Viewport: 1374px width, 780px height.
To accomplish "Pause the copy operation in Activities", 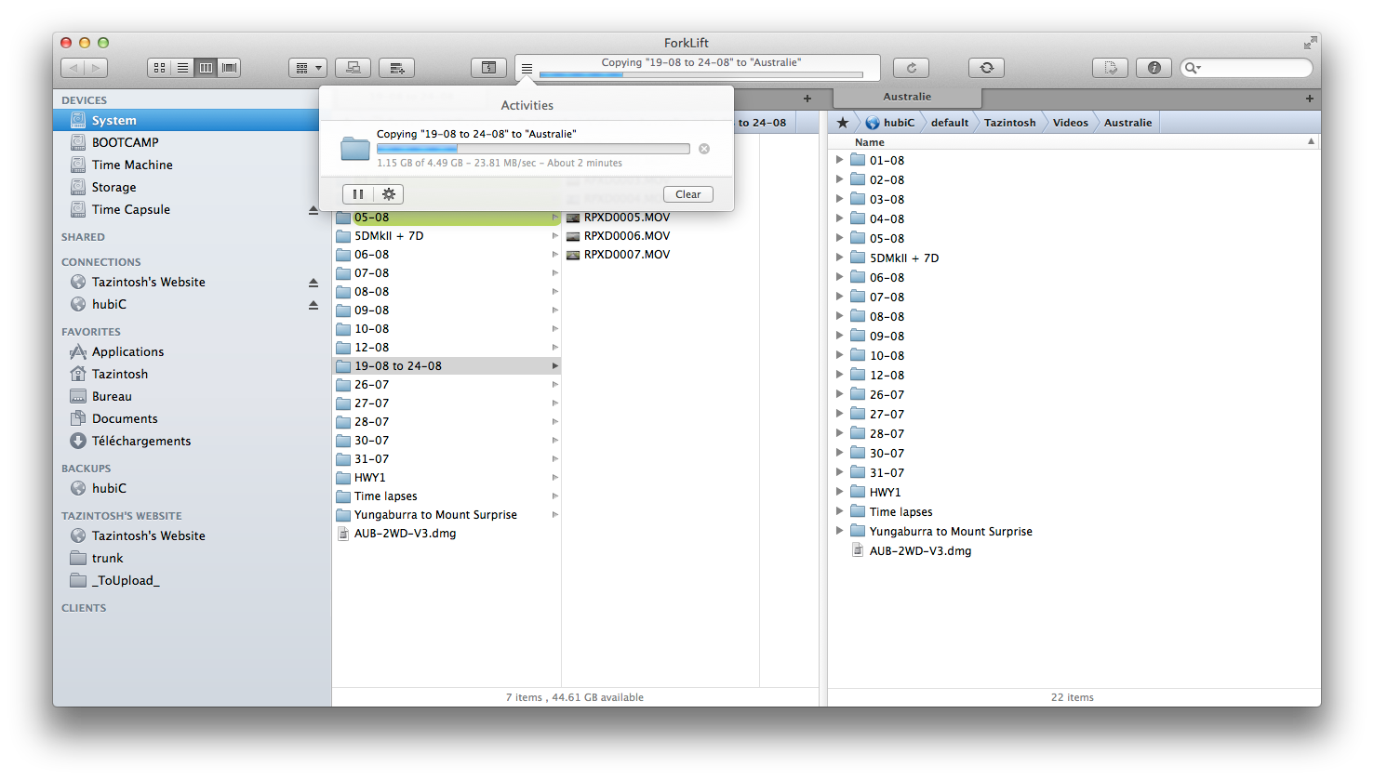I will coord(358,194).
